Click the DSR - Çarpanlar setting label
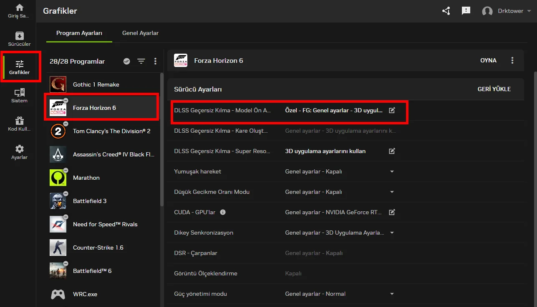Viewport: 537px width, 307px height. (196, 253)
